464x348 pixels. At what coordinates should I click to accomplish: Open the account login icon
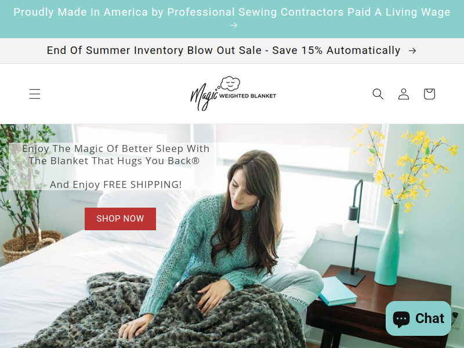pyautogui.click(x=404, y=94)
